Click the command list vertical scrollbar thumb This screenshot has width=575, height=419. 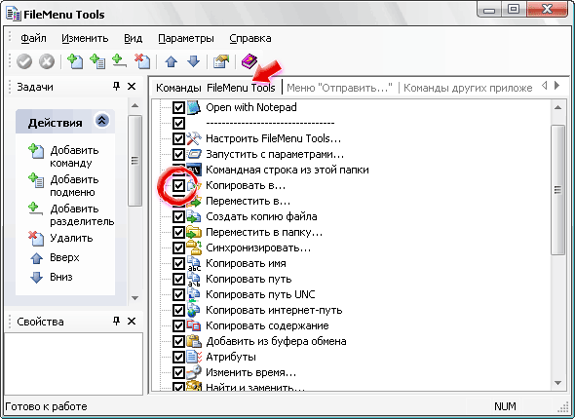[557, 189]
